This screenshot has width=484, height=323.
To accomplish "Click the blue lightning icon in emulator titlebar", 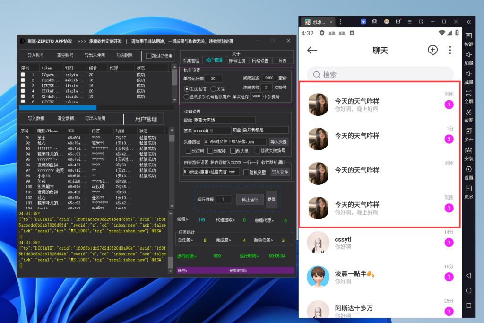I will [x=363, y=22].
